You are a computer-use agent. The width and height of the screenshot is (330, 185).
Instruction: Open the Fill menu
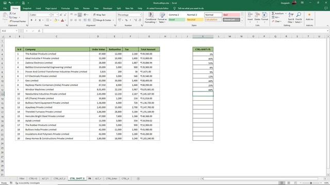276,17
